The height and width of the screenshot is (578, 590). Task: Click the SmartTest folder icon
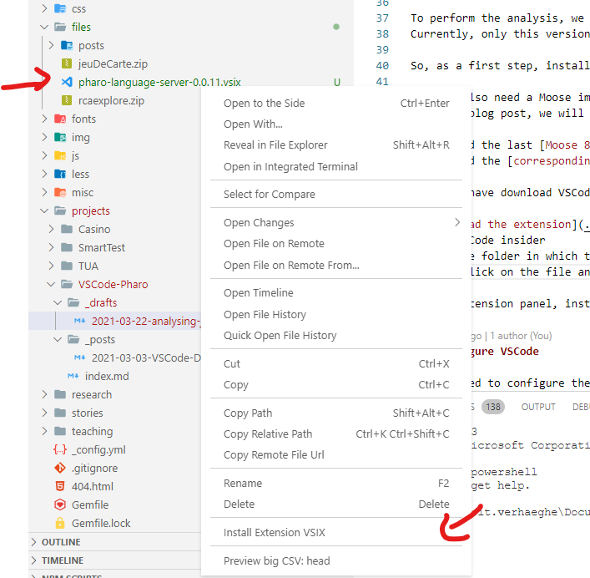[x=67, y=247]
